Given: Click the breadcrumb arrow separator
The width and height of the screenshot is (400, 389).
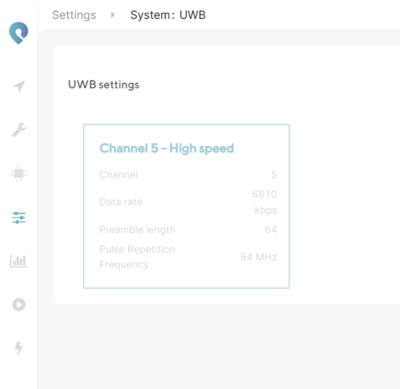Looking at the screenshot, I should coord(113,15).
